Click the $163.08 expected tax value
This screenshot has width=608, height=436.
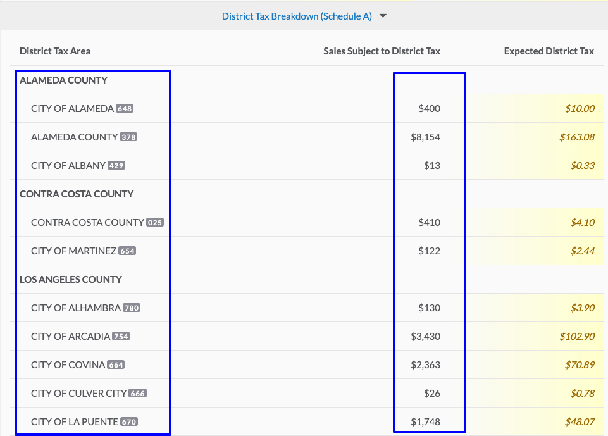tap(577, 137)
